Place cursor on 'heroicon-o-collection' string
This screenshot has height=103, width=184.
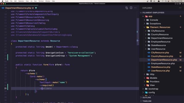click(81, 53)
